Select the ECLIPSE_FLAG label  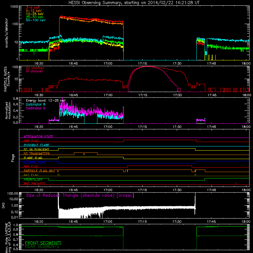pyautogui.click(x=34, y=162)
